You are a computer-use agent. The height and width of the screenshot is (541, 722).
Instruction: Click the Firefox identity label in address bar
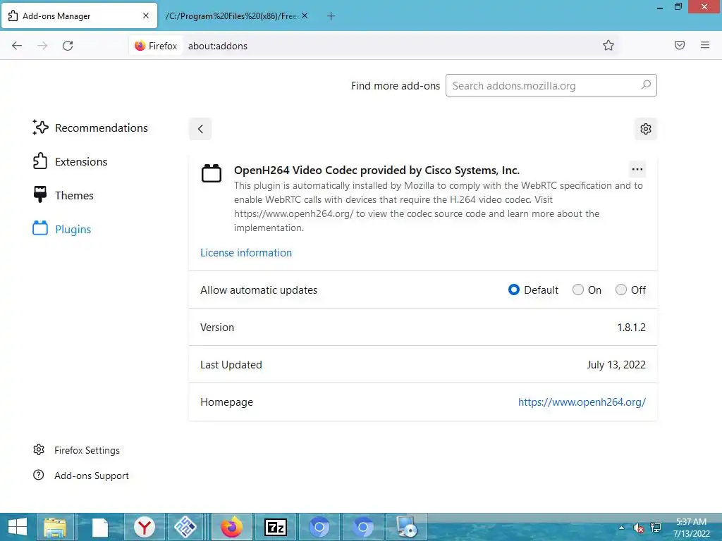156,46
